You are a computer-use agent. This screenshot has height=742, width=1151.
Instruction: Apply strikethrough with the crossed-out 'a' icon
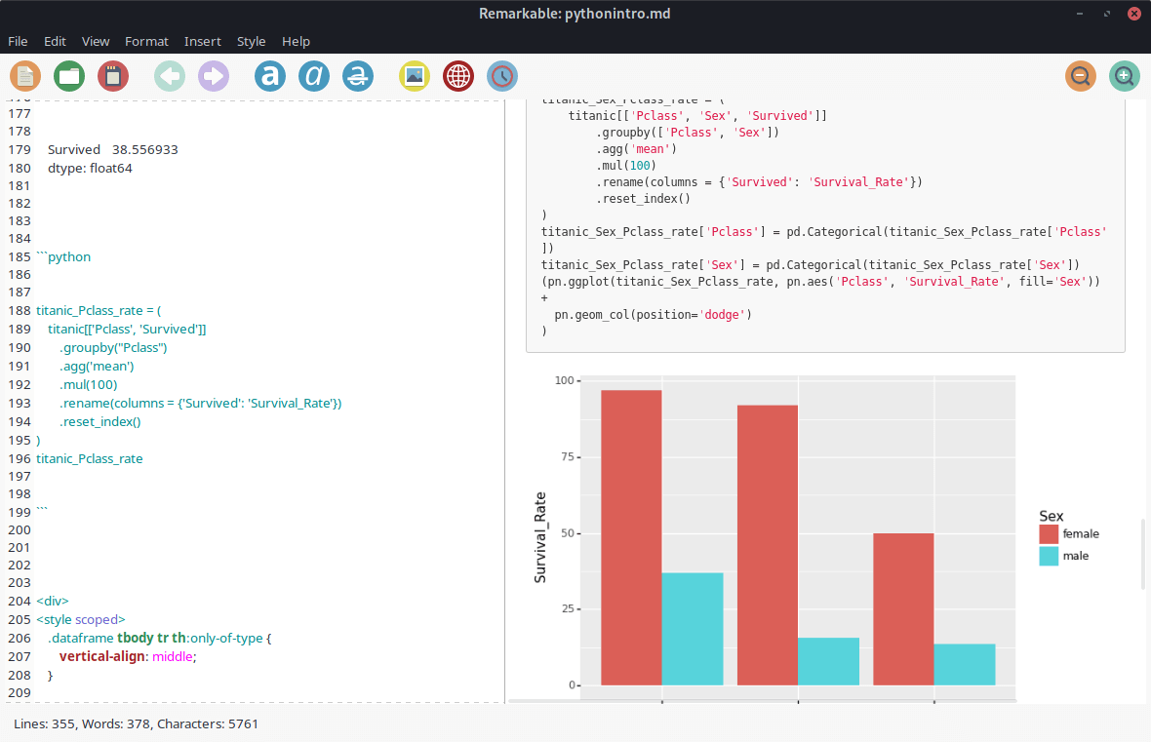point(358,76)
